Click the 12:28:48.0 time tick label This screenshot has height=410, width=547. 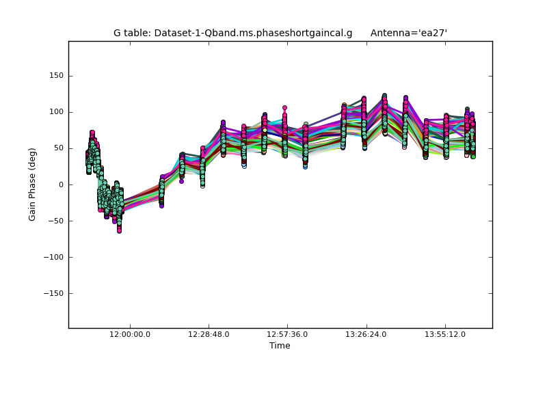209,334
